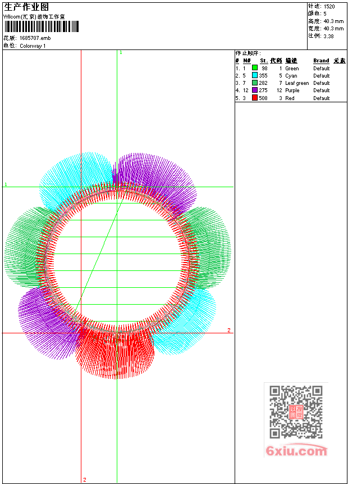Click the '代码' column header
Image resolution: width=348 pixels, height=484 pixels.
coord(276,61)
